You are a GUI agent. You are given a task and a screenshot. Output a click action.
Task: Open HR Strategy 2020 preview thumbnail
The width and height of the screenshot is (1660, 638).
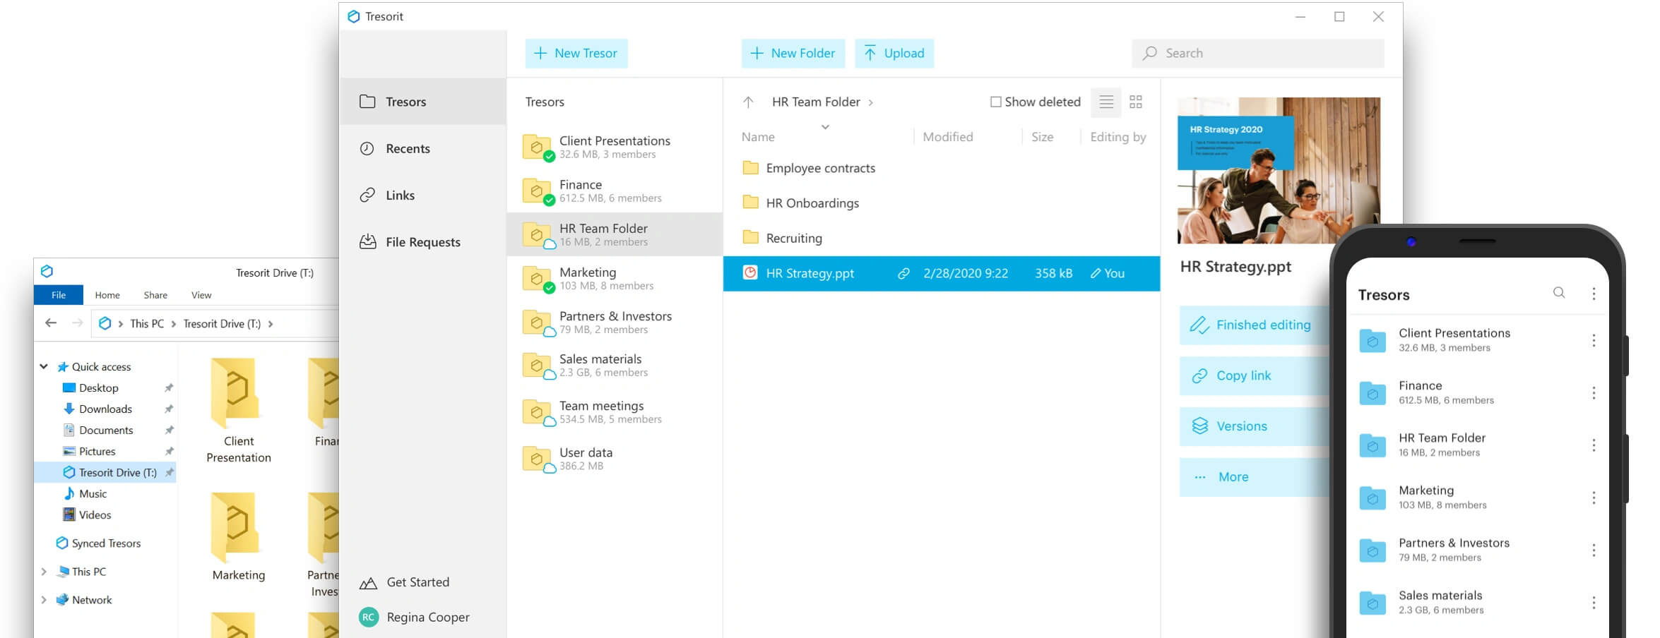point(1279,170)
